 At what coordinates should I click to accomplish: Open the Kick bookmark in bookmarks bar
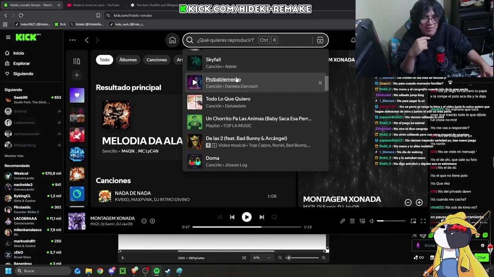pos(60,24)
